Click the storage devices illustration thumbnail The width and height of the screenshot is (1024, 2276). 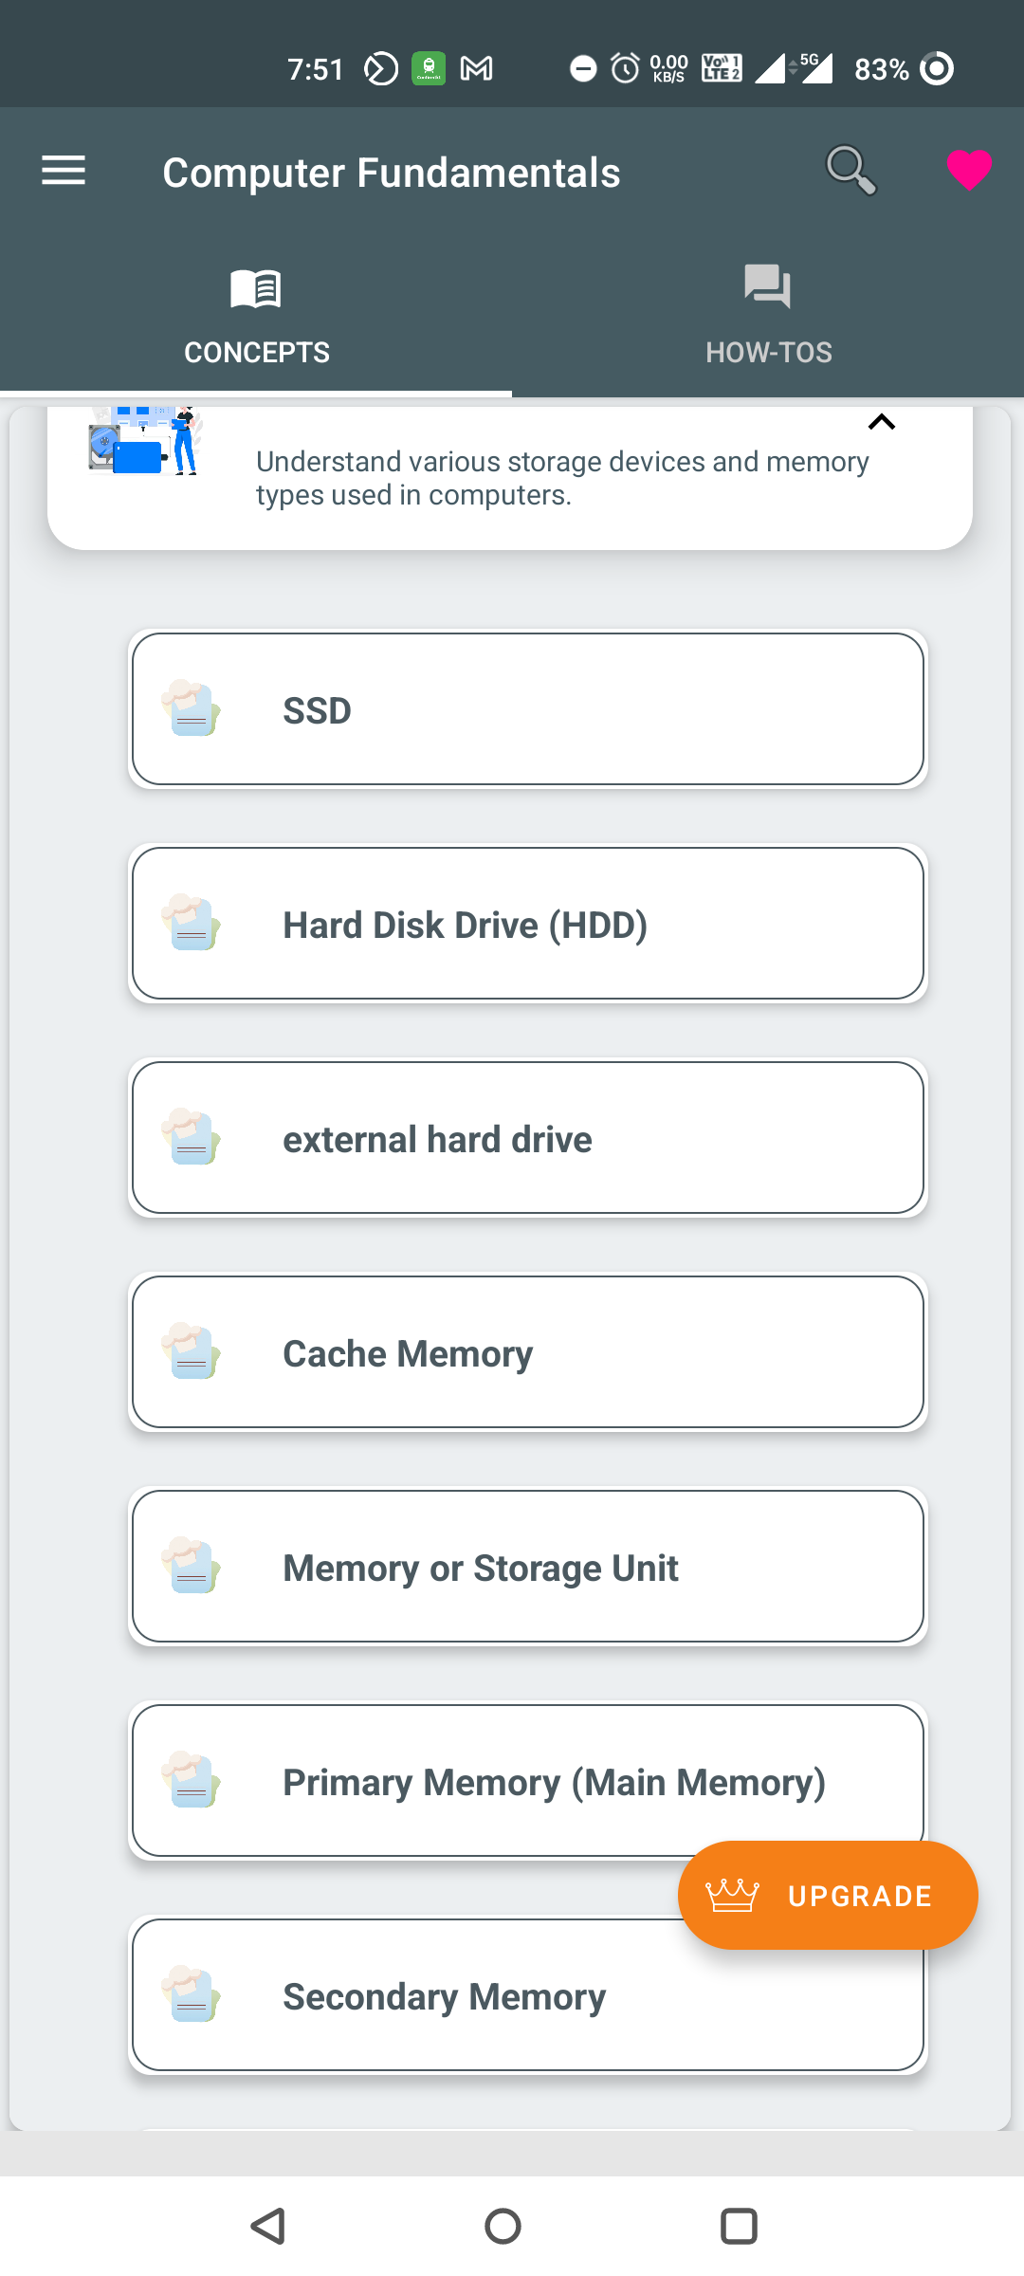pos(145,441)
